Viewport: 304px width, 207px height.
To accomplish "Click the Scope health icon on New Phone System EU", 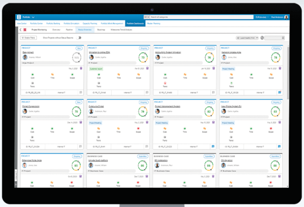I will point(271,128).
